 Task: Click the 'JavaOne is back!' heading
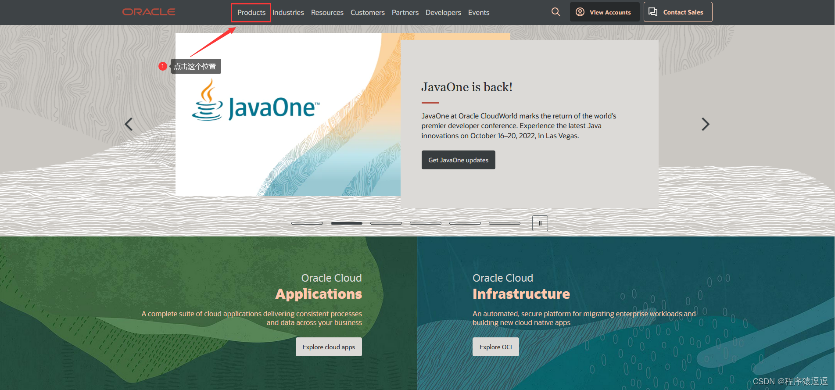(x=467, y=87)
